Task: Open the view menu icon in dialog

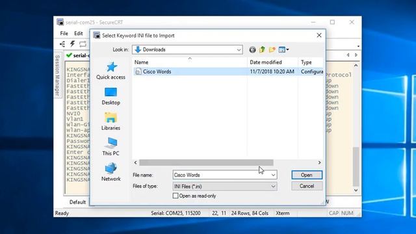Action: click(x=283, y=49)
